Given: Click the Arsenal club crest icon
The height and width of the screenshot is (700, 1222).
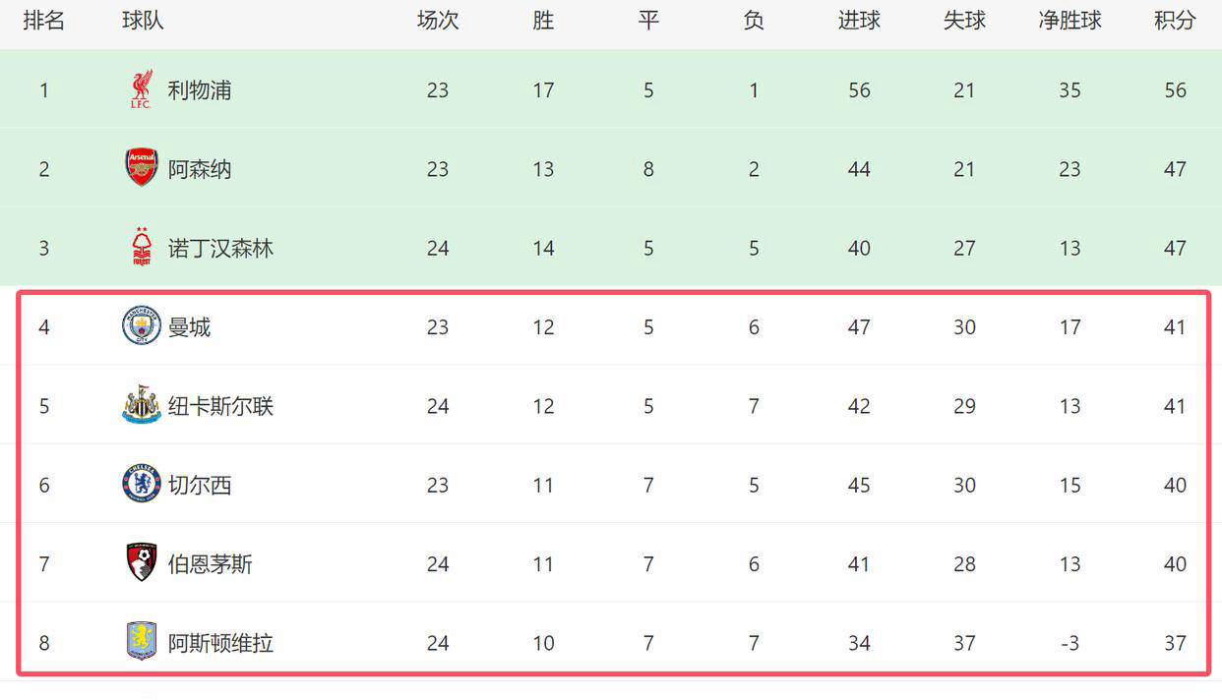Looking at the screenshot, I should (x=142, y=168).
